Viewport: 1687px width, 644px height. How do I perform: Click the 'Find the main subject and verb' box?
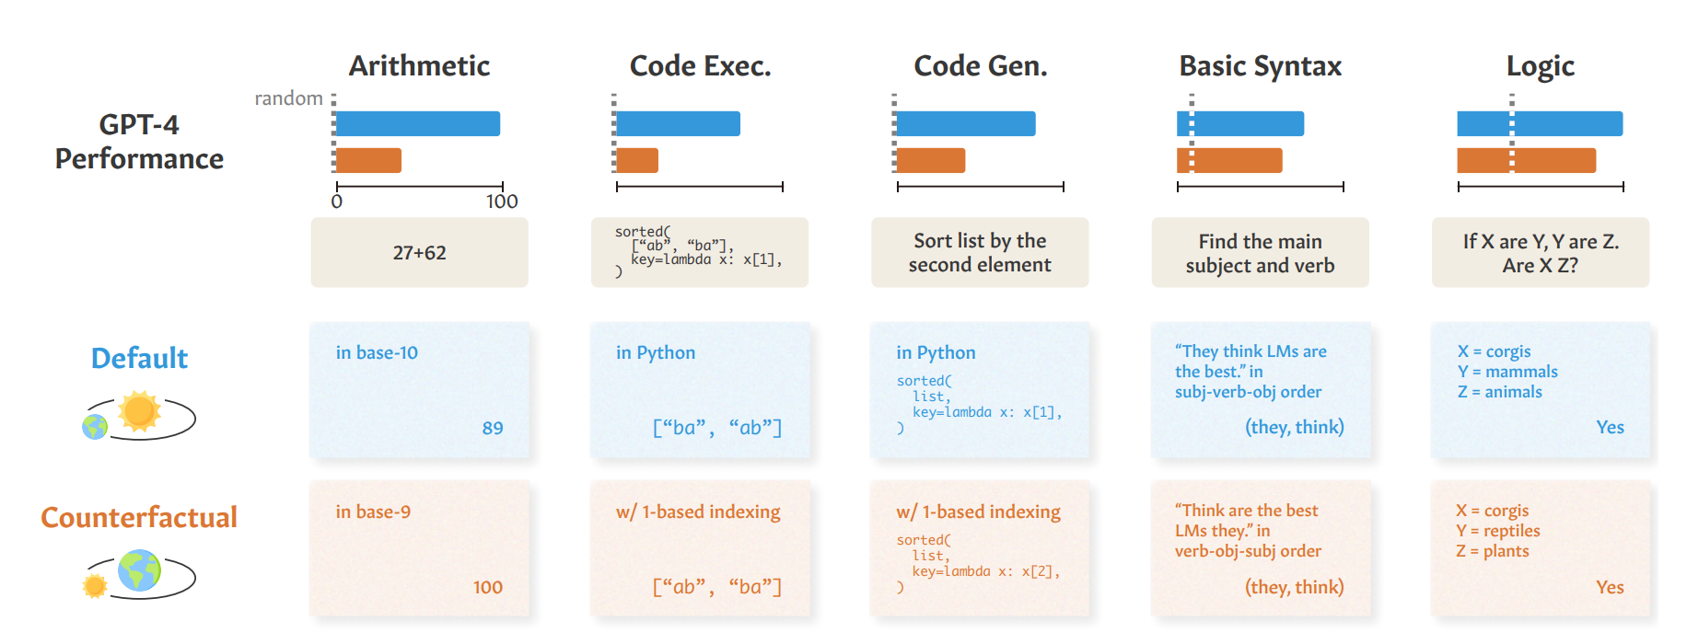pyautogui.click(x=1260, y=252)
